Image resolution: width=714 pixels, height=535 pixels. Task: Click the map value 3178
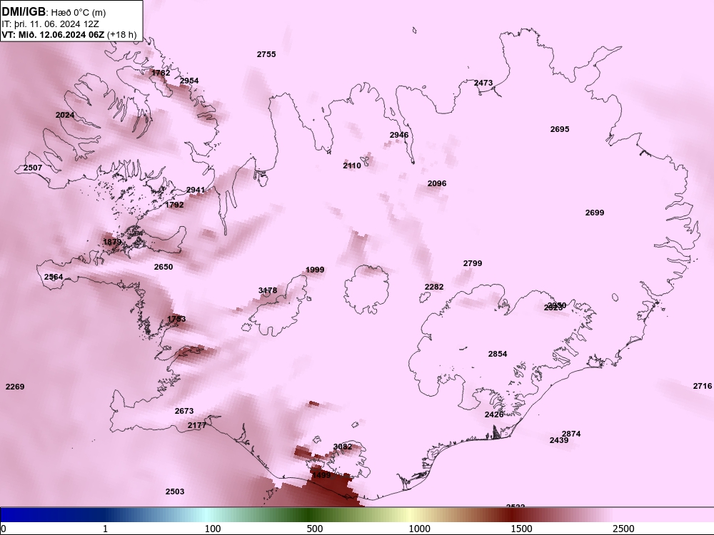[x=267, y=290]
